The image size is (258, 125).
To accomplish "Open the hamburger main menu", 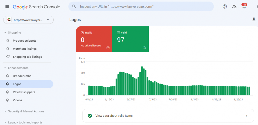I will tap(7, 7).
